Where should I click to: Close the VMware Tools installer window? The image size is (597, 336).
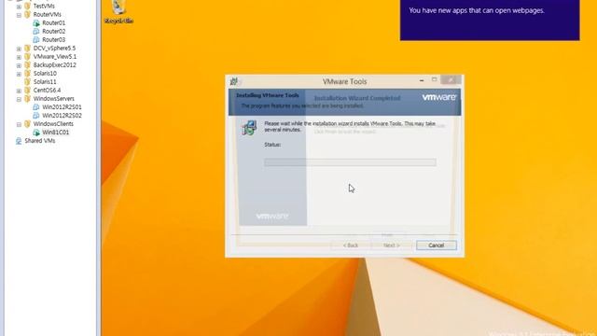(x=451, y=79)
